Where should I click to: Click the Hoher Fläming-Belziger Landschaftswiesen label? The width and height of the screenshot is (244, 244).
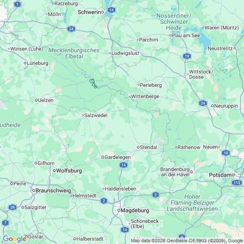coord(192,203)
